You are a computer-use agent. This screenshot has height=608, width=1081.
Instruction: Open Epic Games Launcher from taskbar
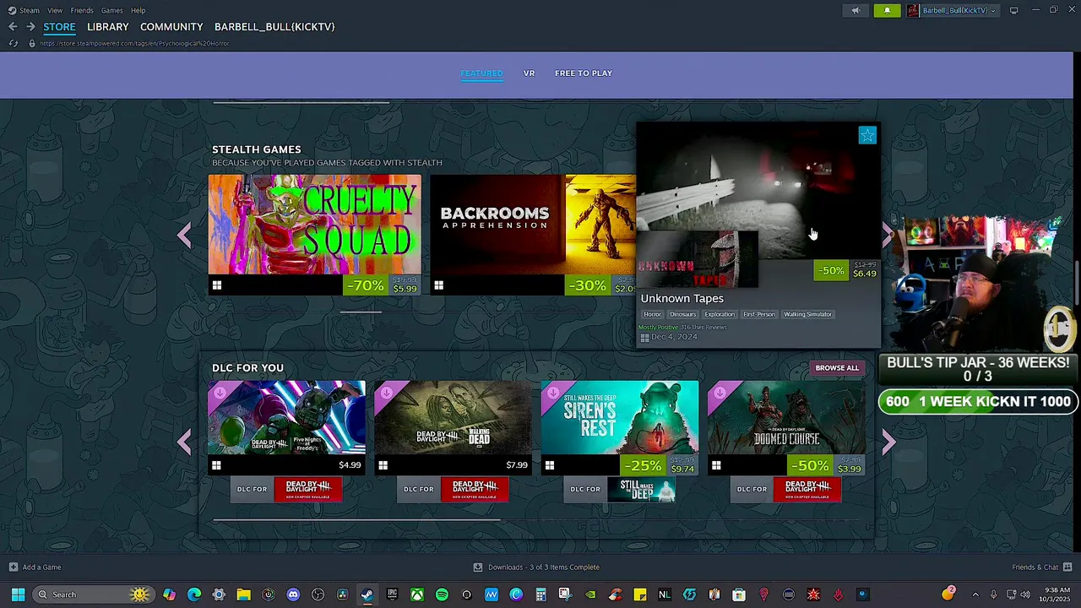(x=392, y=594)
